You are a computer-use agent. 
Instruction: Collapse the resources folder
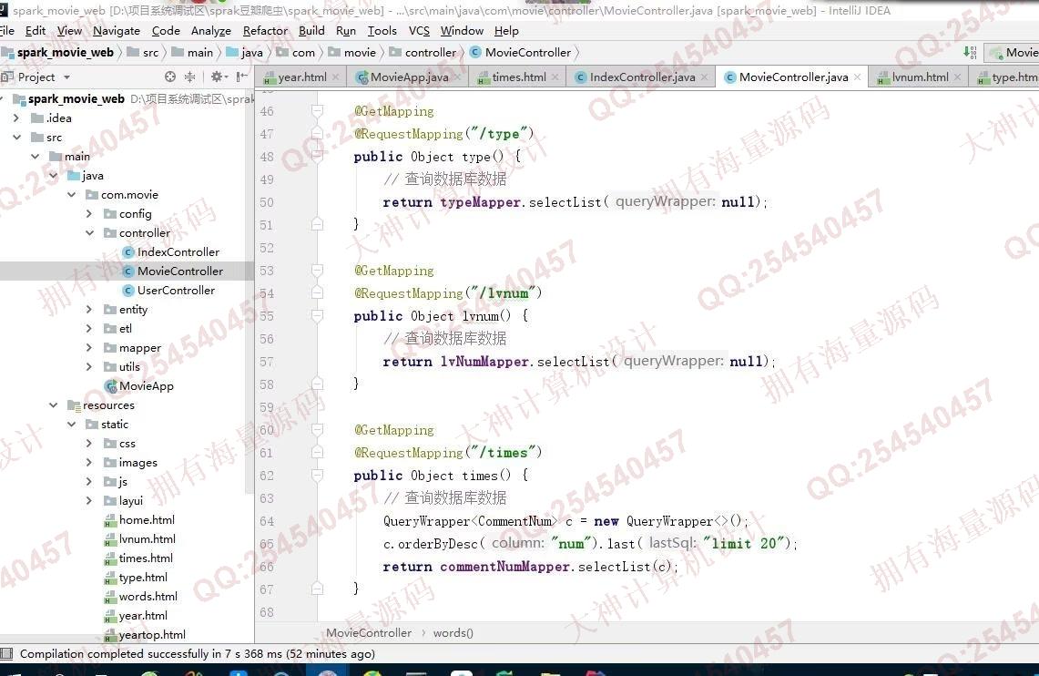tap(53, 405)
